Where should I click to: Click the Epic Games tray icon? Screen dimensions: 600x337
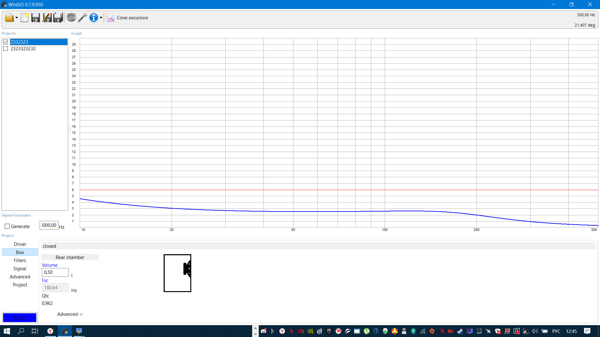[x=329, y=331]
